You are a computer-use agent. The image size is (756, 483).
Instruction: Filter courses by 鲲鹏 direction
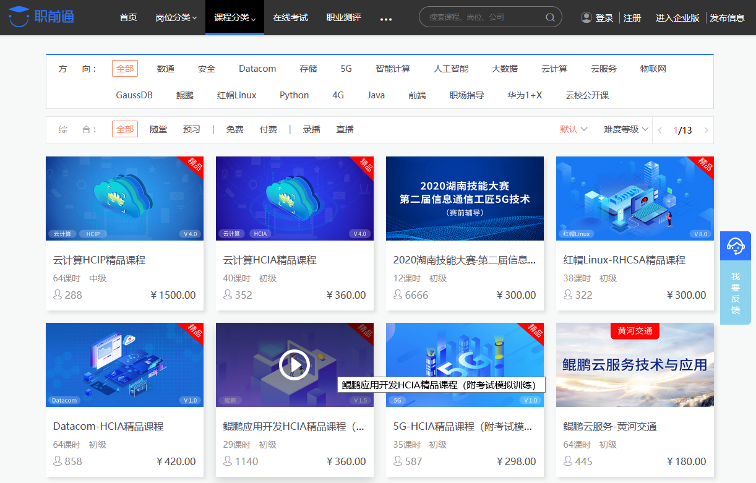point(185,95)
